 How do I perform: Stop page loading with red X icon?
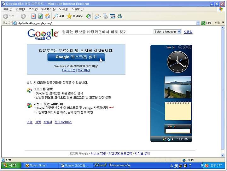tap(33, 16)
